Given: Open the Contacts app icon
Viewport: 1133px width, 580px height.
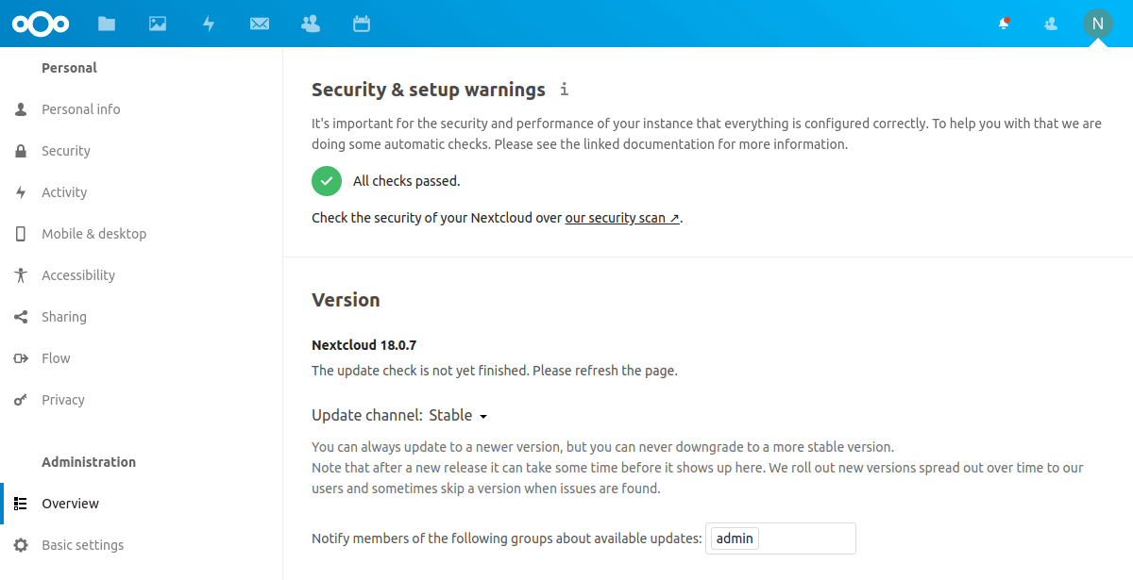Looking at the screenshot, I should [x=310, y=24].
